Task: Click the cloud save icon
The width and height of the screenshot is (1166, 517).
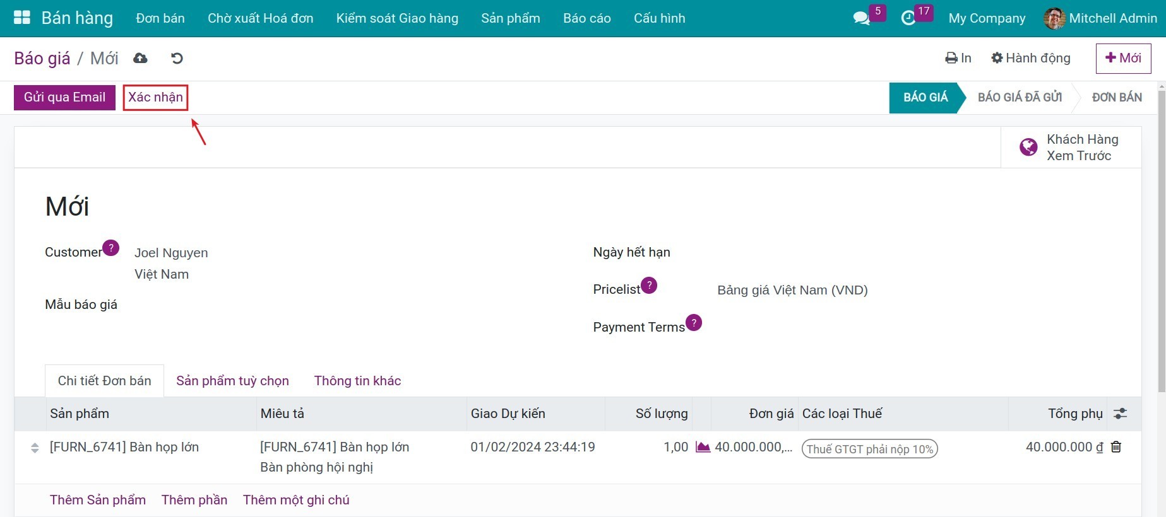Action: coord(140,59)
